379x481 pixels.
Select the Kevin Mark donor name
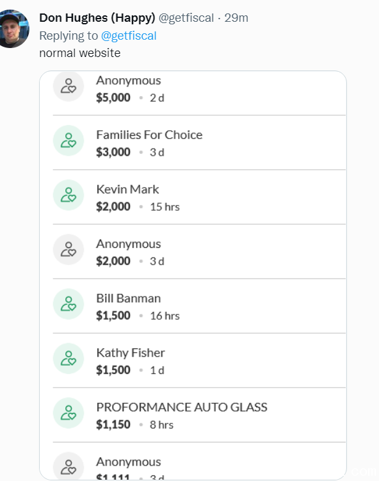tap(127, 190)
